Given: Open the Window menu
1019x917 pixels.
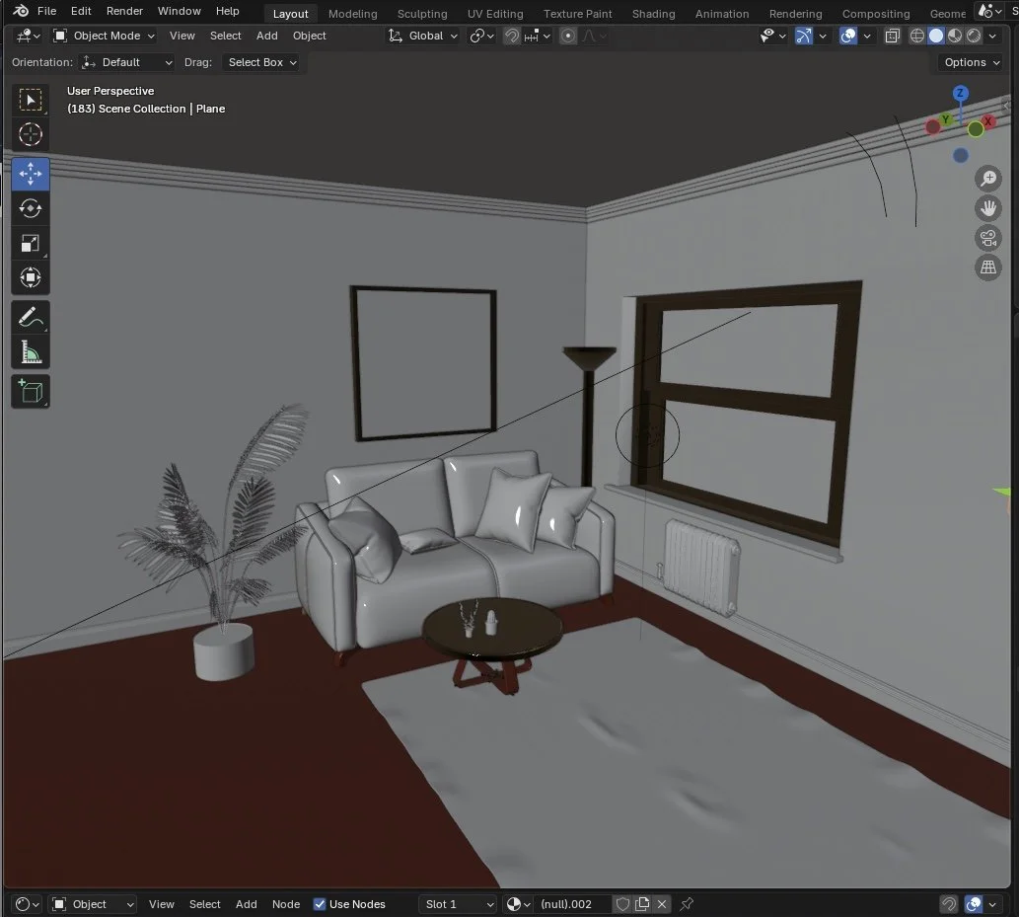Looking at the screenshot, I should [x=179, y=11].
